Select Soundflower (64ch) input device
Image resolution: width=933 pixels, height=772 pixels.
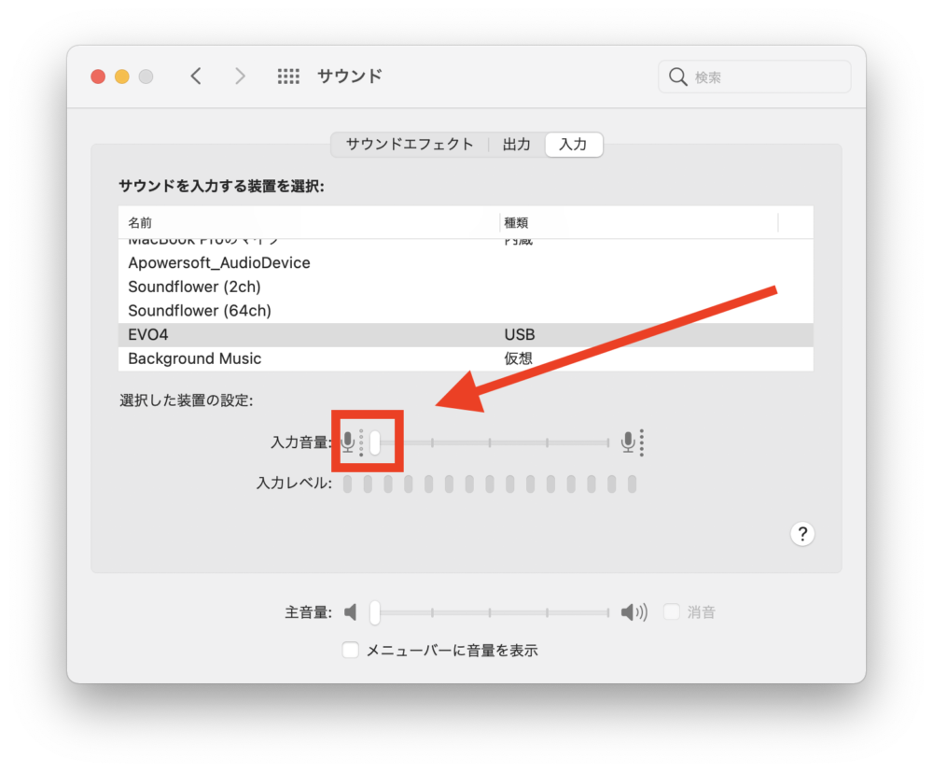click(466, 311)
